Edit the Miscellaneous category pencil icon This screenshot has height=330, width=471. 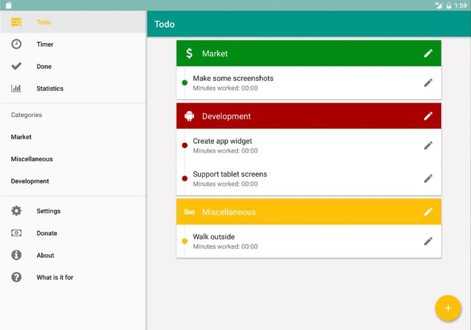[x=428, y=211]
